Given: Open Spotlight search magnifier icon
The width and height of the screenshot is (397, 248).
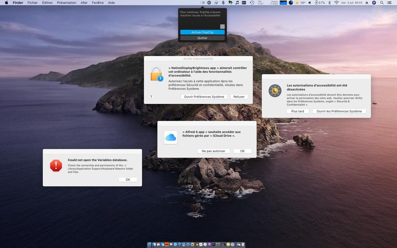Looking at the screenshot, I should (382, 3).
